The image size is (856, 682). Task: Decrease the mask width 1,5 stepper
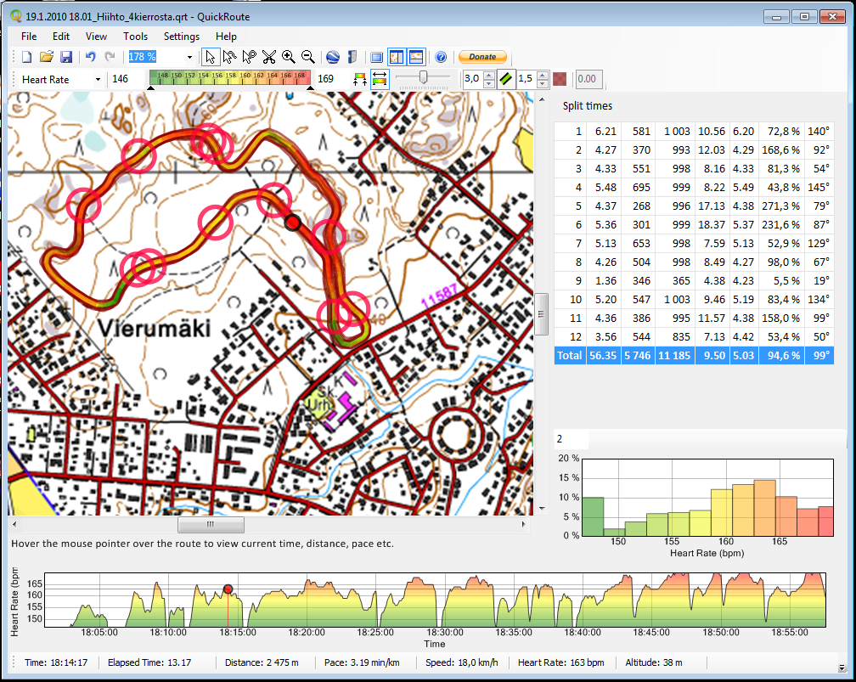(x=542, y=83)
